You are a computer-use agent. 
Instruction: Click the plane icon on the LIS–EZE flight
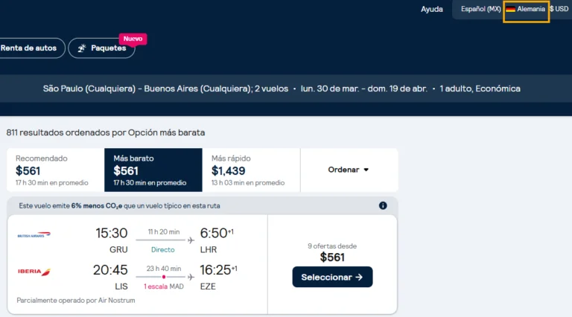pyautogui.click(x=191, y=277)
